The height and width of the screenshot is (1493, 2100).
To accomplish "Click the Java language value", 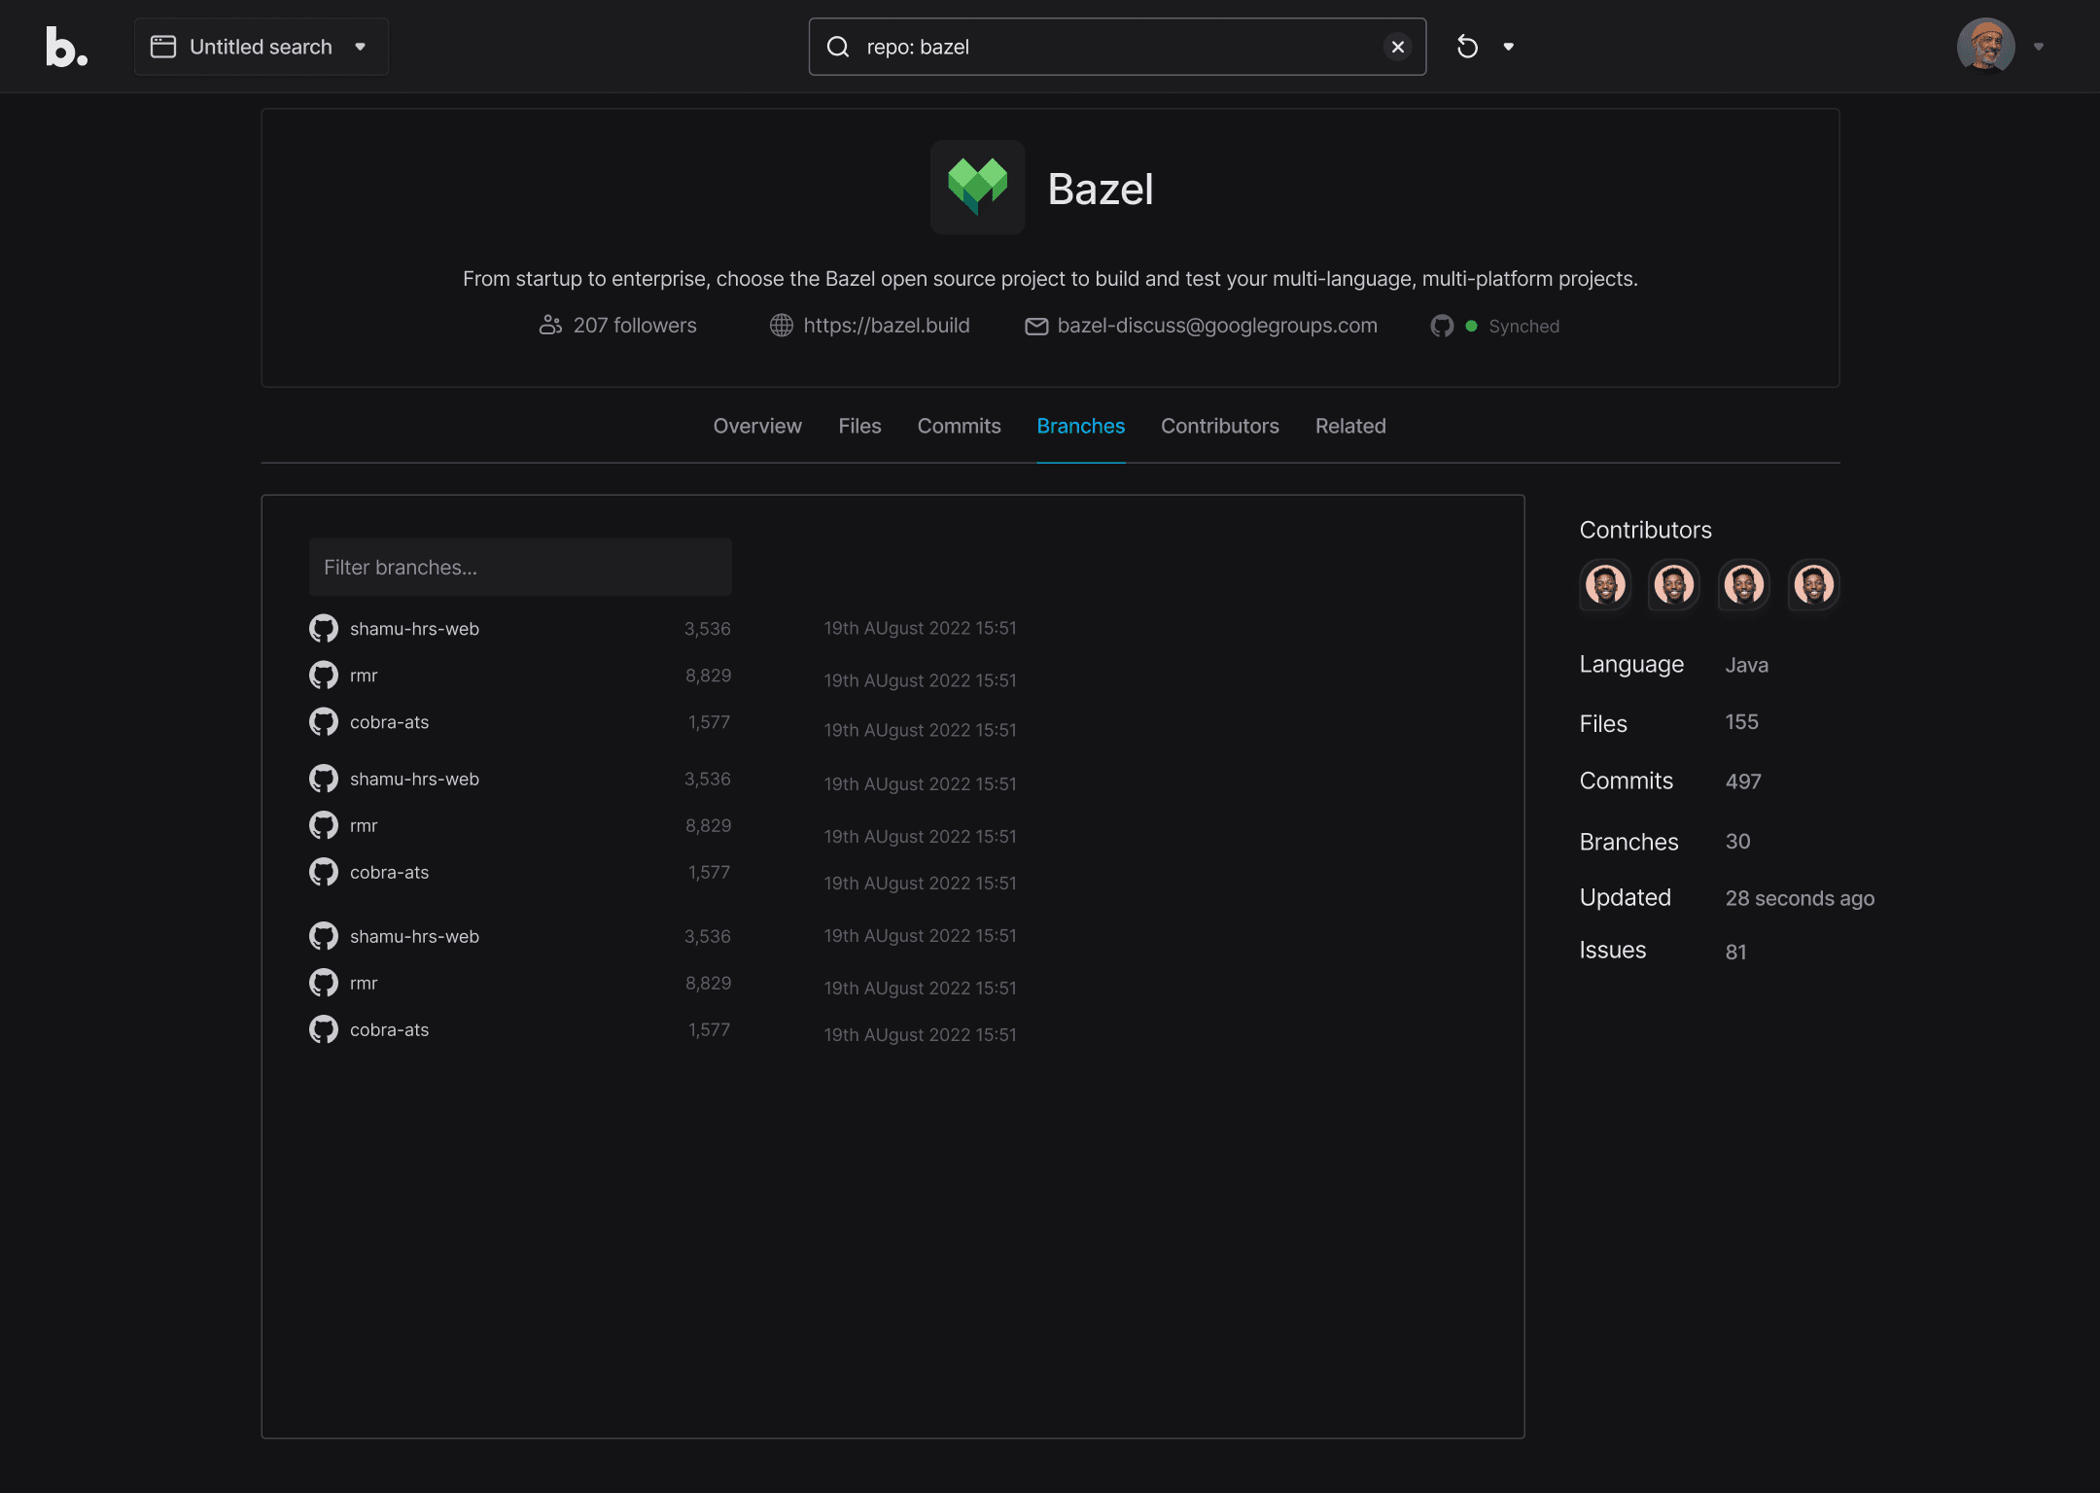I will [1746, 665].
